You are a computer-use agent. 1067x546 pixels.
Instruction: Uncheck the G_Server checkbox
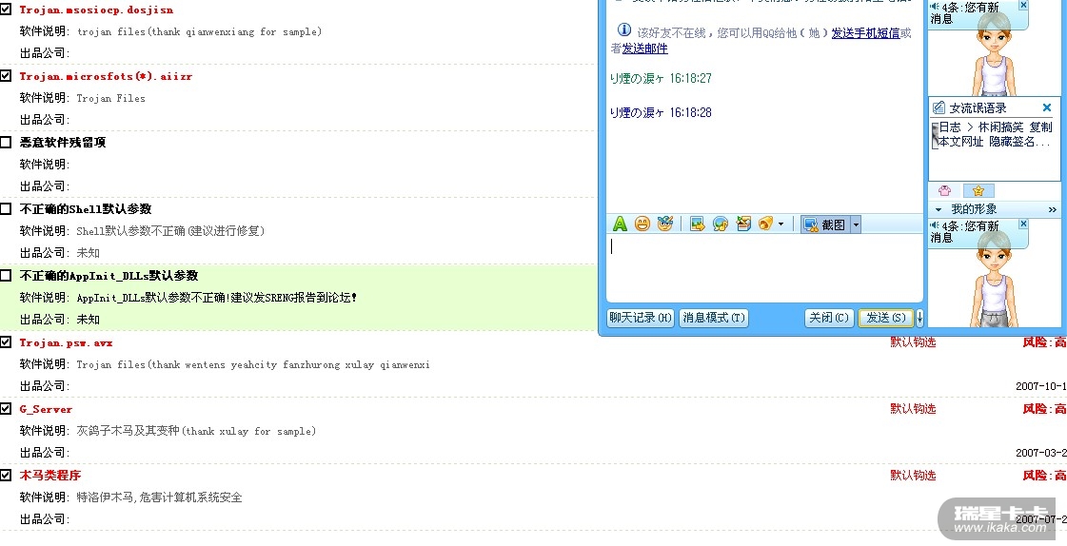[6, 409]
